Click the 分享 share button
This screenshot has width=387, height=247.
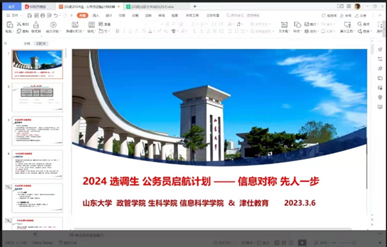(x=361, y=16)
